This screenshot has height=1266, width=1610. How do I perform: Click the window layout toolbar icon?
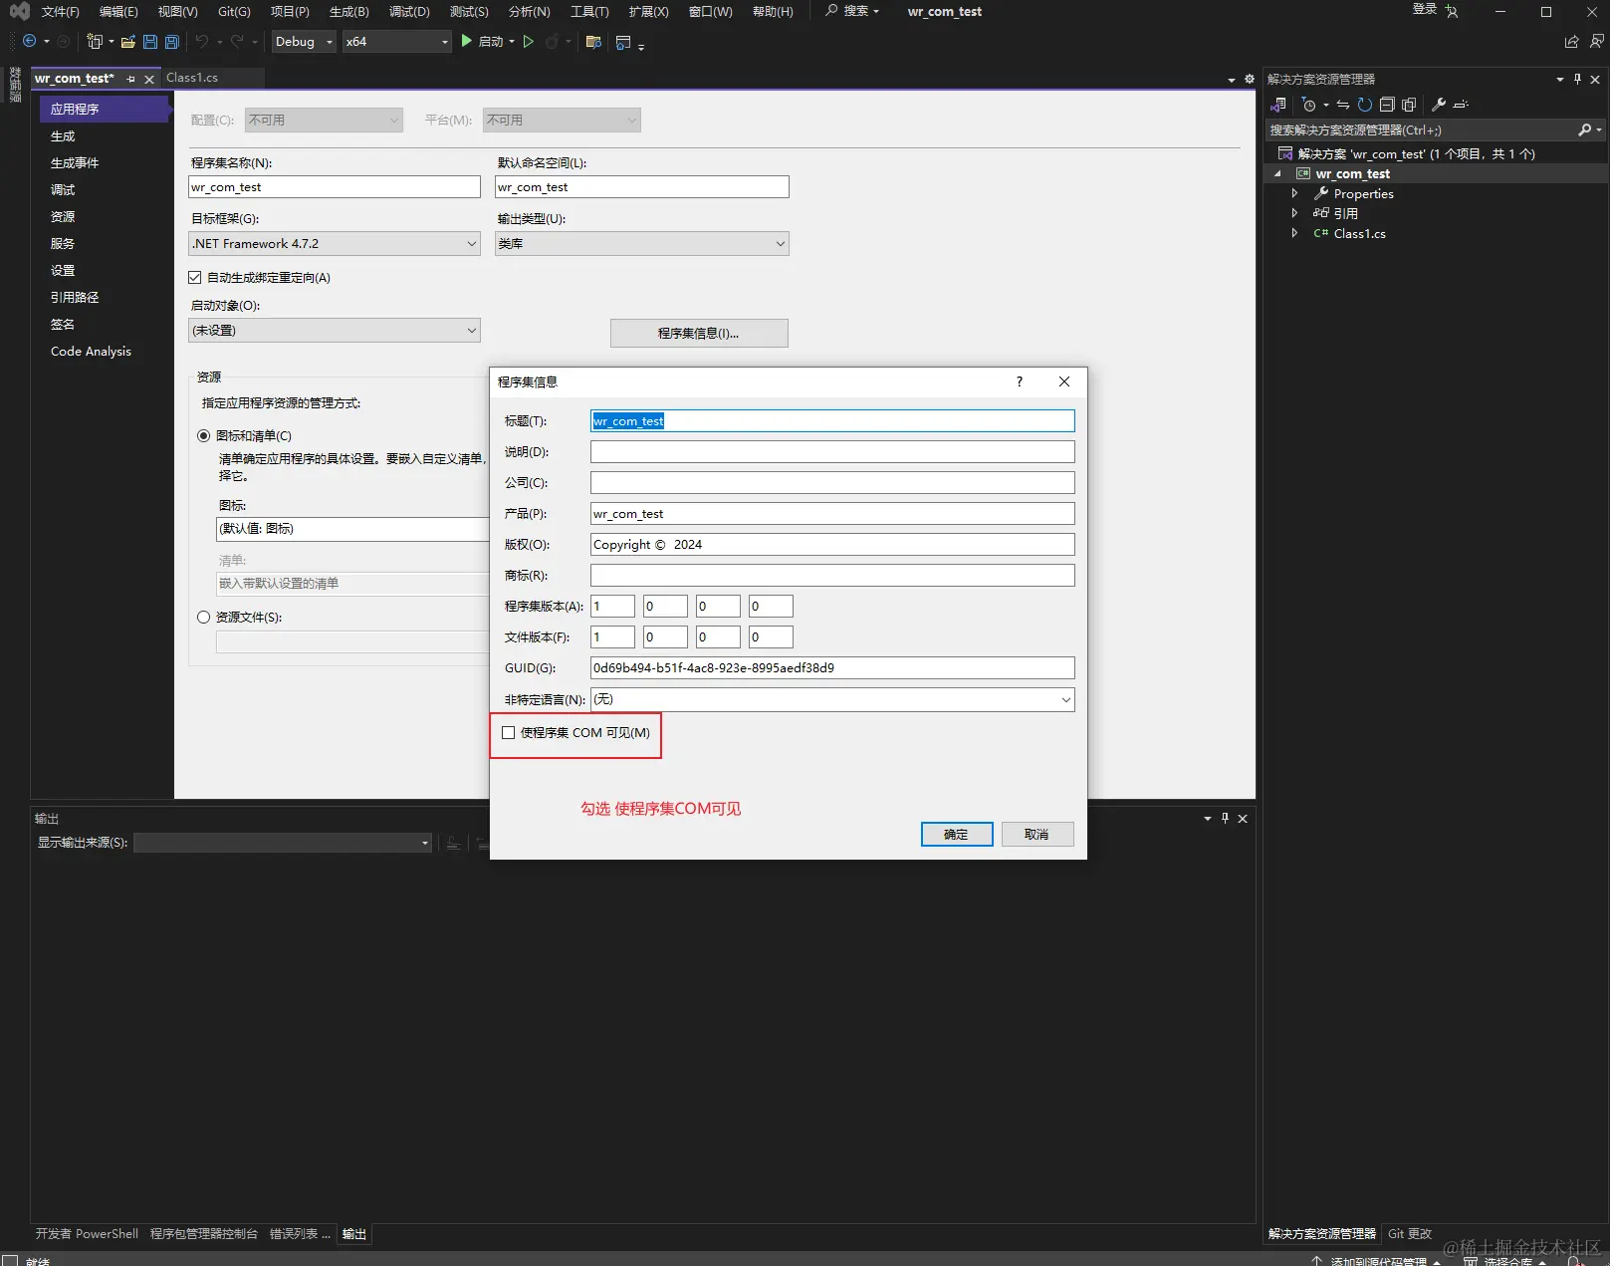pyautogui.click(x=623, y=42)
